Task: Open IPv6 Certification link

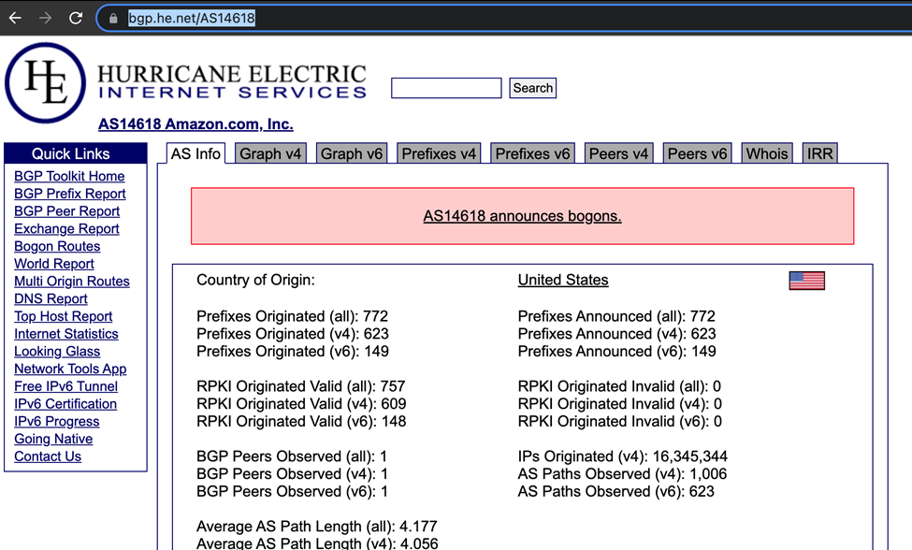Action: pyautogui.click(x=65, y=403)
